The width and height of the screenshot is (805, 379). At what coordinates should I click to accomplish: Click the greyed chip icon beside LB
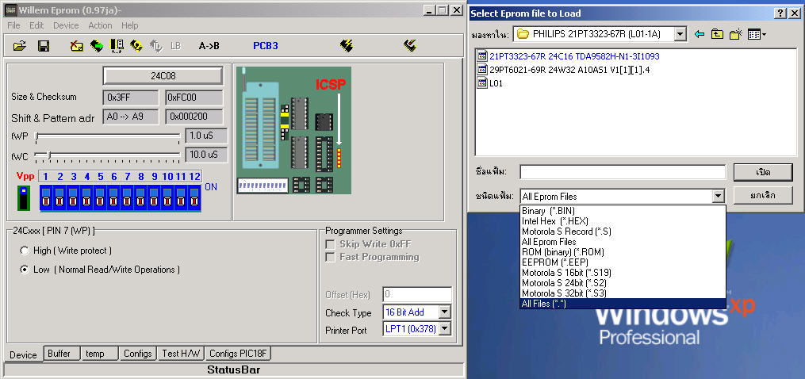(156, 46)
